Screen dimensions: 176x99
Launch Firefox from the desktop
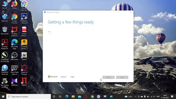point(15,5)
